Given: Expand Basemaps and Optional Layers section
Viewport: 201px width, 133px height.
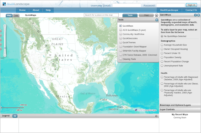Looking at the screenshot, I should [180, 105].
